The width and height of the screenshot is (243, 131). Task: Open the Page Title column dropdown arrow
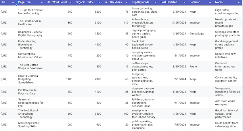42,2
